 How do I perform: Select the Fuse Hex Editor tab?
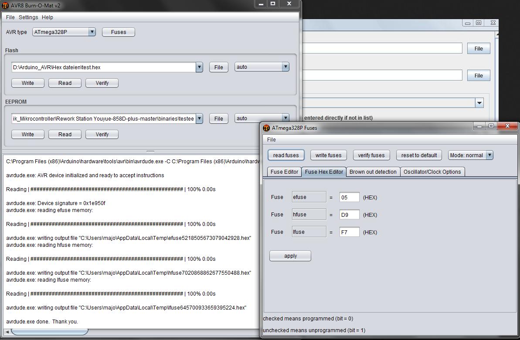[x=324, y=172]
